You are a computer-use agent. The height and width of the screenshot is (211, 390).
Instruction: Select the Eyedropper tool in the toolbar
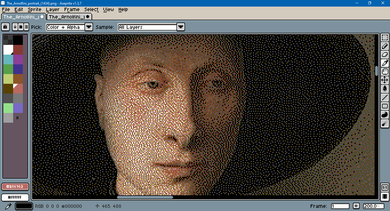[x=385, y=63]
